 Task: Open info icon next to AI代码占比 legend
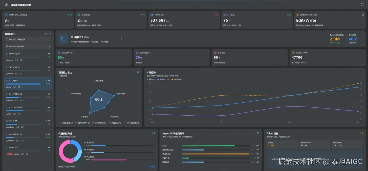pyautogui.click(x=72, y=123)
